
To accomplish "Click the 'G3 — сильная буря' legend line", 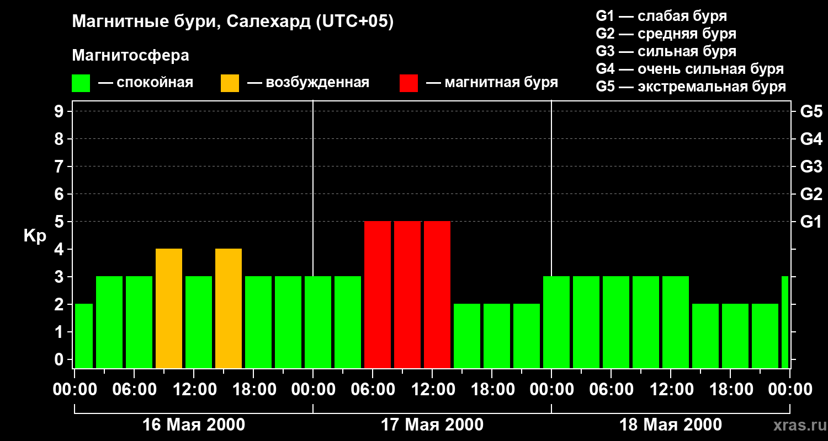I will [x=666, y=51].
